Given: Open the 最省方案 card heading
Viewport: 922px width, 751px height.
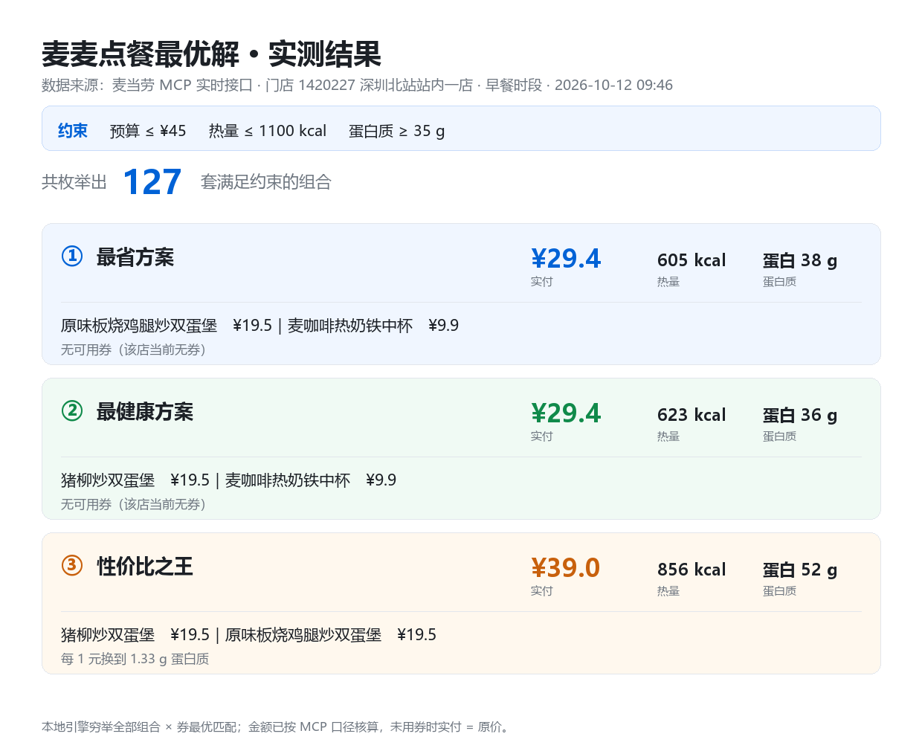Looking at the screenshot, I should coord(135,257).
